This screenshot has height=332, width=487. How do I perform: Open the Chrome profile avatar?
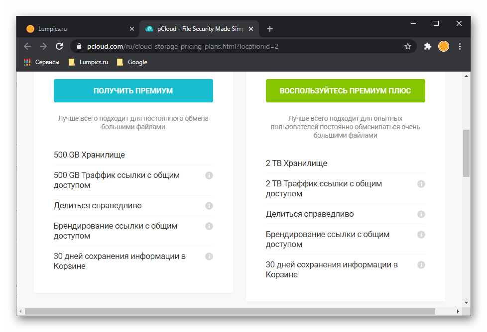click(444, 47)
